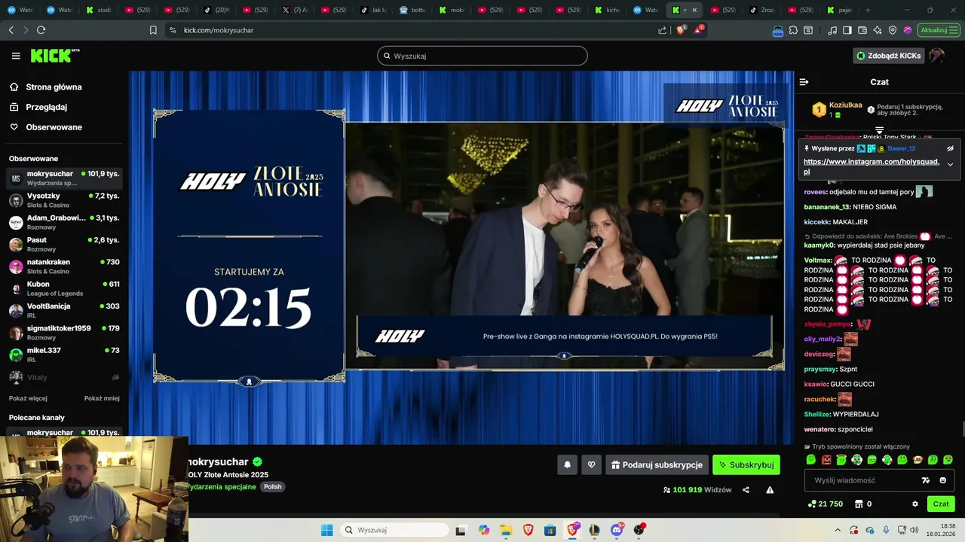Open a new browser tab
Viewport: 965px width, 542px height.
point(868,10)
